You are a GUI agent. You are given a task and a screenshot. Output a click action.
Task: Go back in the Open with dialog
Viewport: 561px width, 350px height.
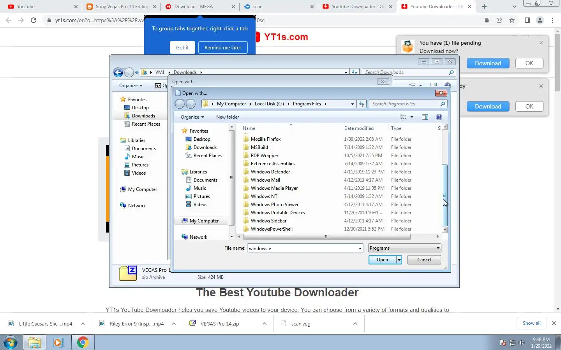(180, 104)
